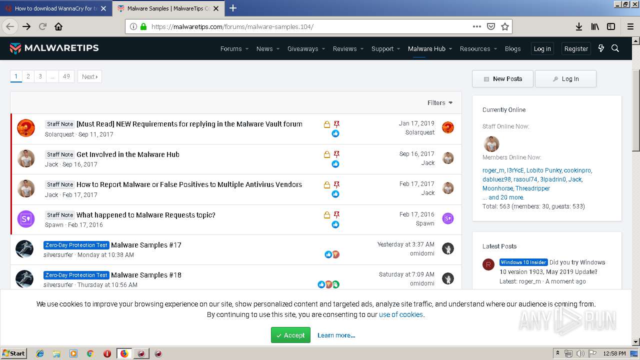Click the pinned icon on the Must Read thread
Image resolution: width=640 pixels, height=360 pixels.
pyautogui.click(x=336, y=124)
